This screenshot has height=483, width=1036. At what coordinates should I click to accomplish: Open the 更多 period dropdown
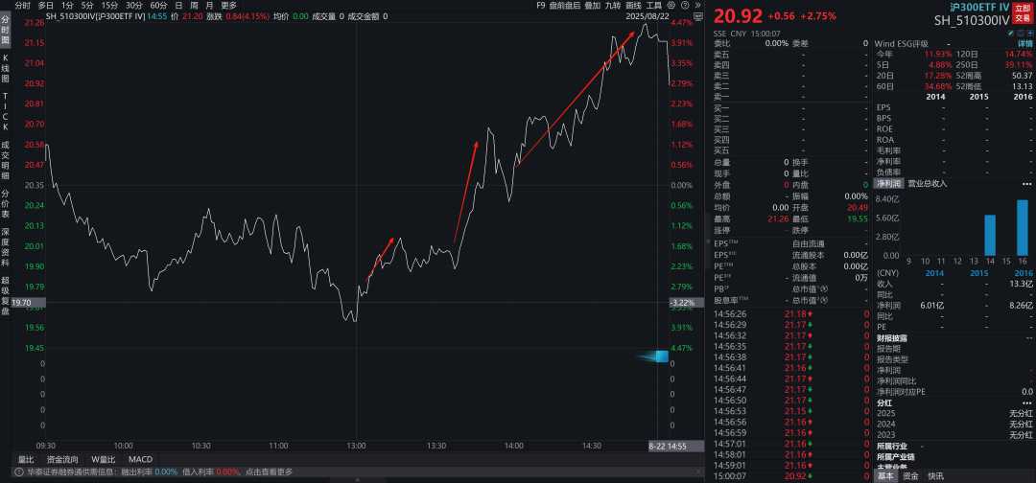[228, 5]
